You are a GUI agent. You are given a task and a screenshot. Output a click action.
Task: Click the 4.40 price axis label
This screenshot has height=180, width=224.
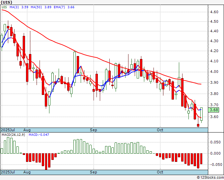pyautogui.click(x=214, y=31)
